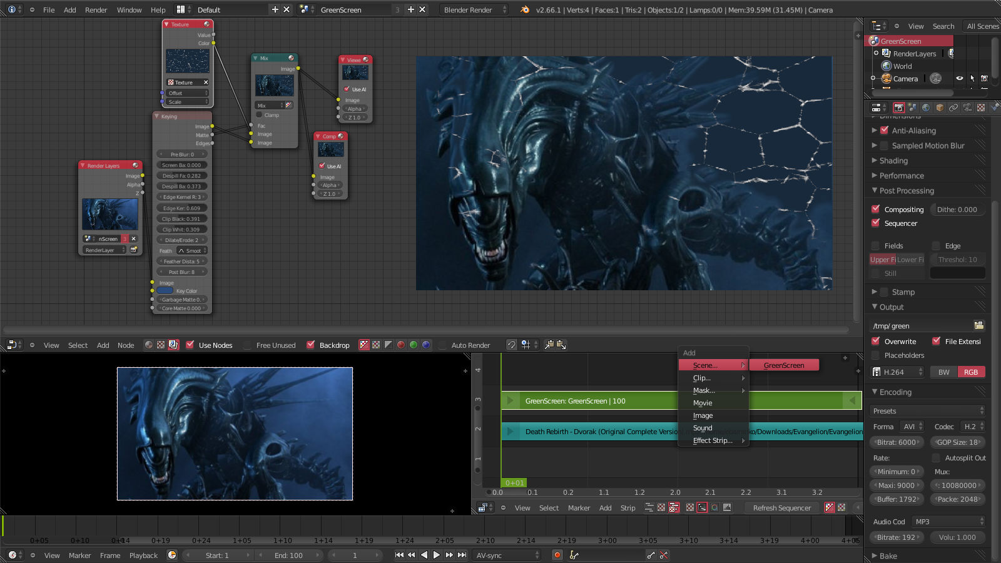The height and width of the screenshot is (563, 1001).
Task: Open the AV-sync mode dropdown
Action: click(507, 555)
